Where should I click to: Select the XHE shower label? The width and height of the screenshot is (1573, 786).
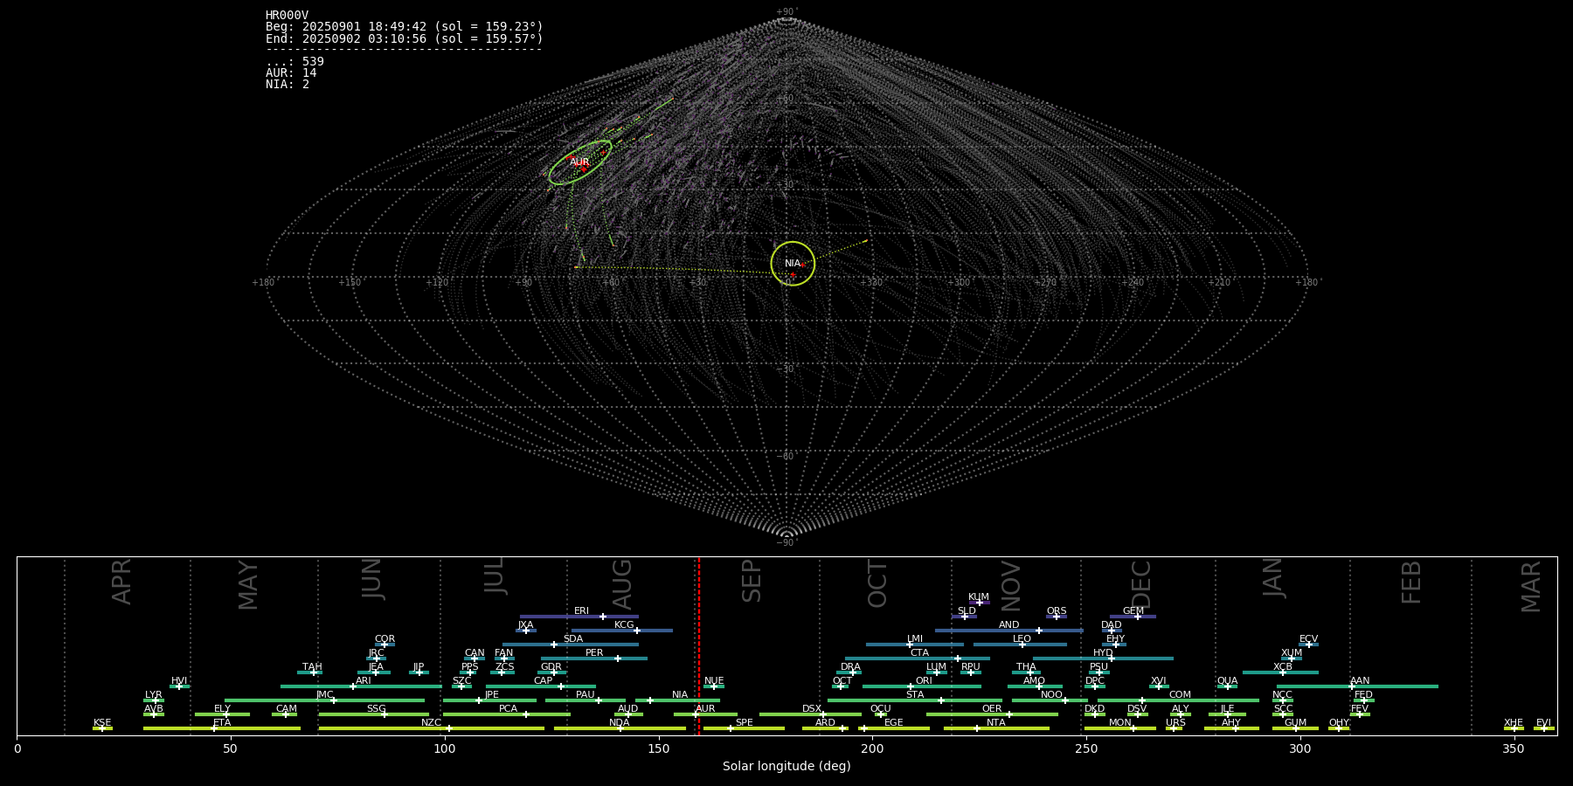coord(1514,723)
